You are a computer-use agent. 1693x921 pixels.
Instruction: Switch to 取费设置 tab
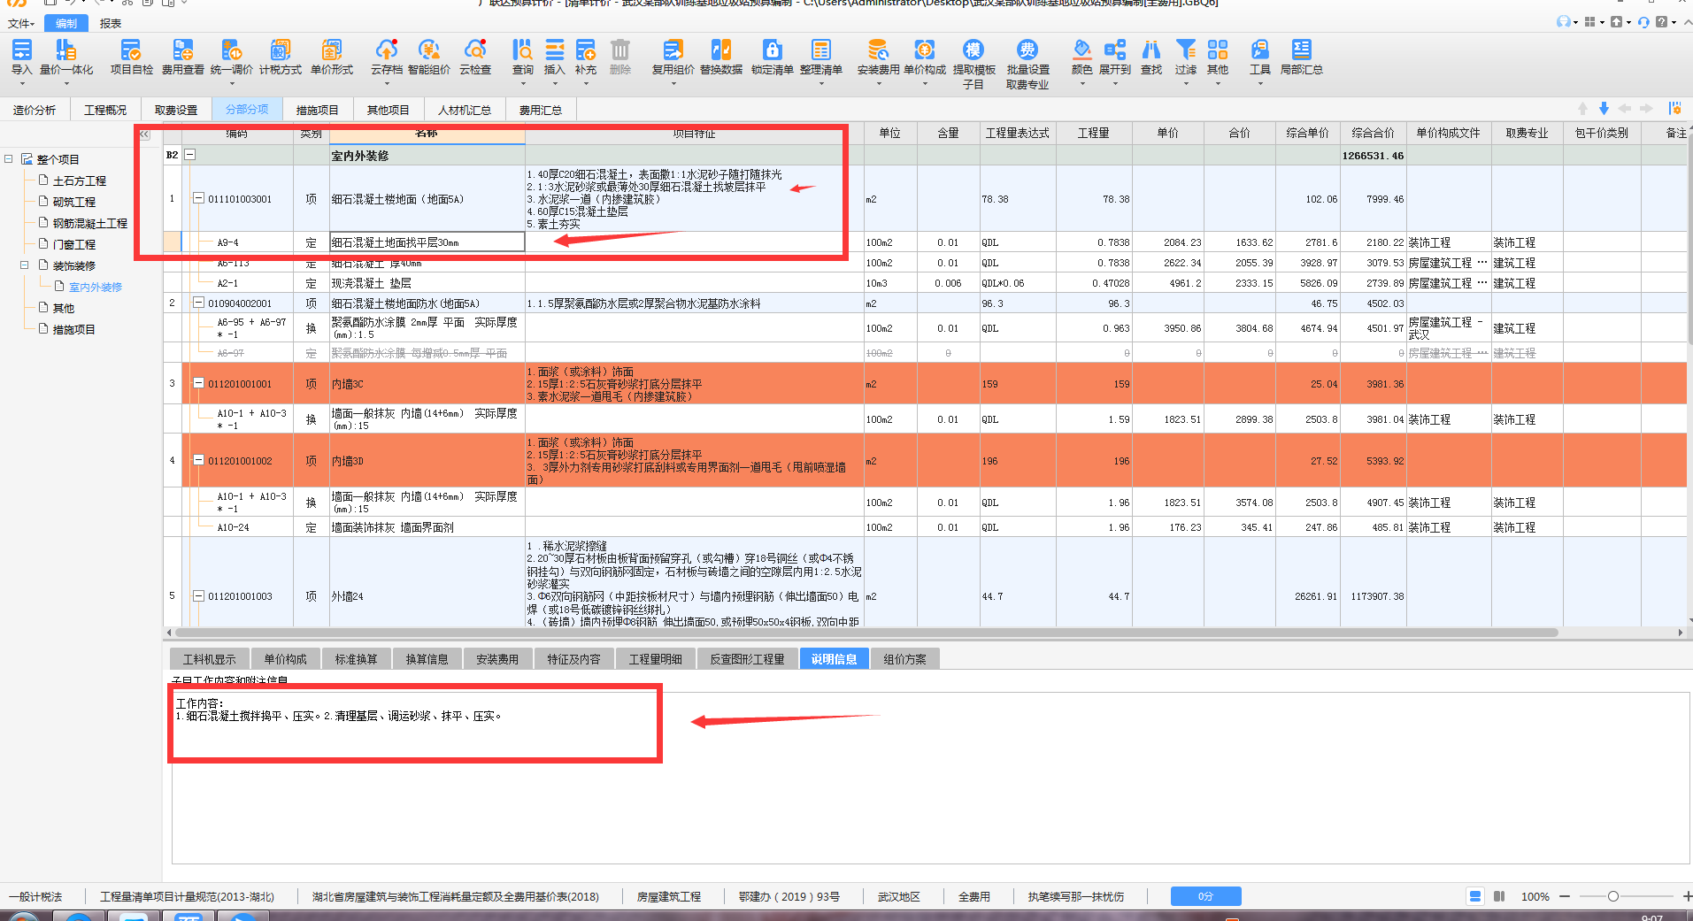tap(176, 110)
